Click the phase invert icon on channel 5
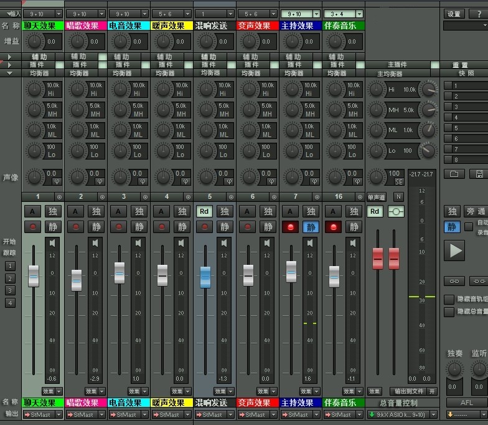488x425 pixels. pos(229,182)
